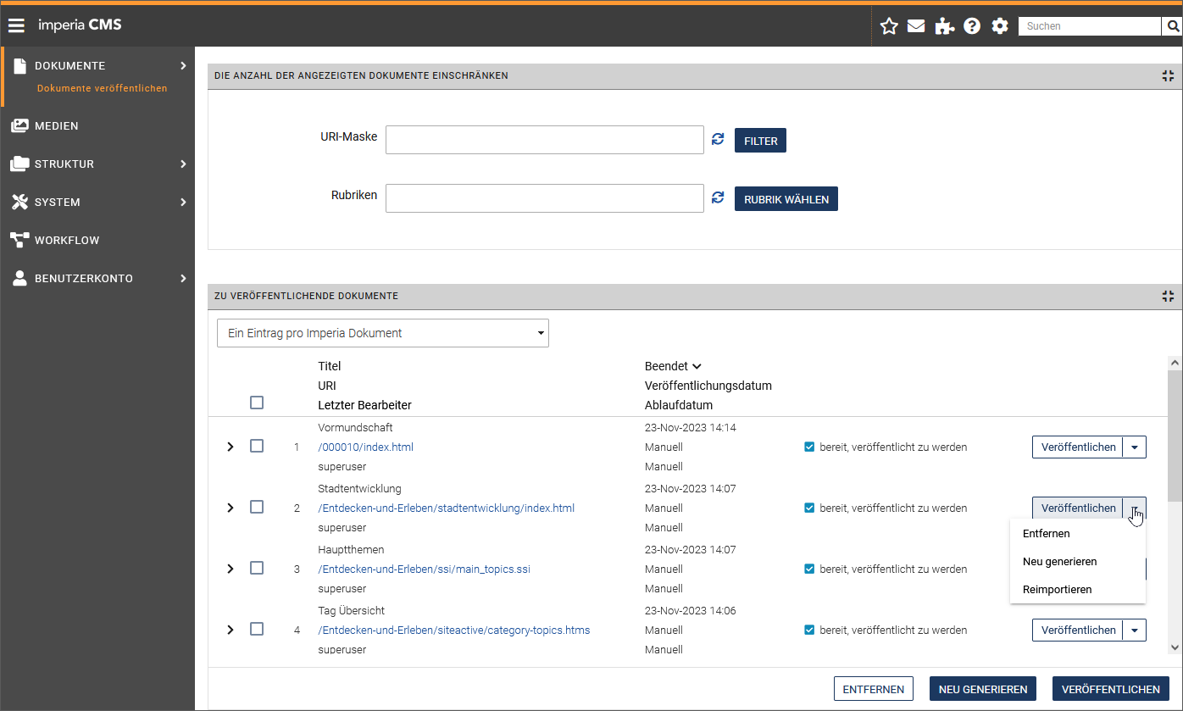Click the document list vertical scrollbar thumb
Image resolution: width=1183 pixels, height=711 pixels.
point(1175,434)
